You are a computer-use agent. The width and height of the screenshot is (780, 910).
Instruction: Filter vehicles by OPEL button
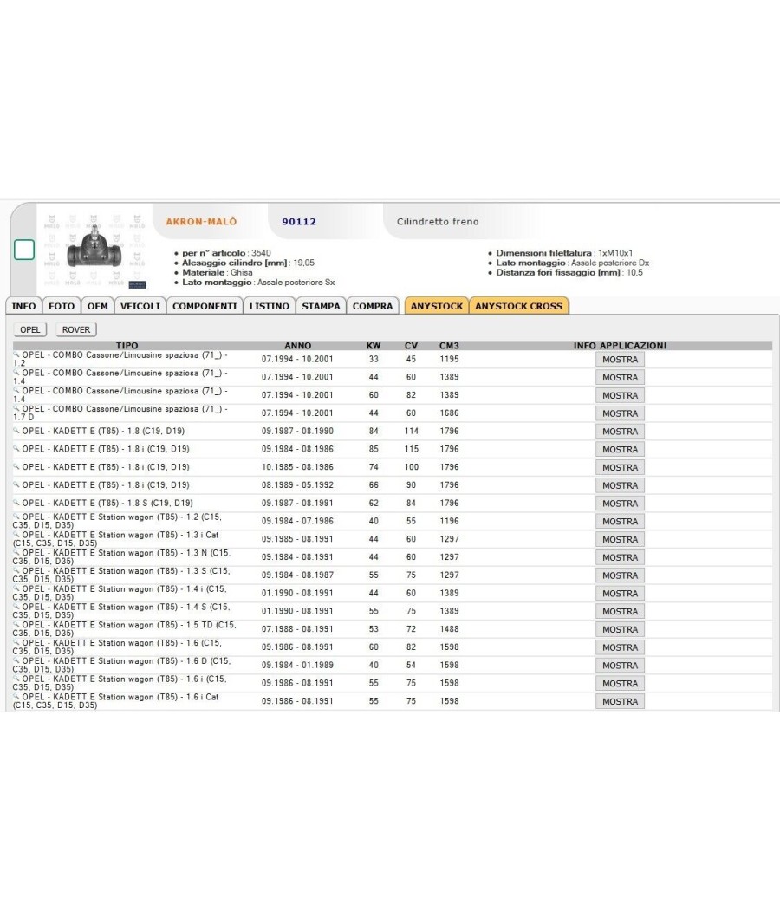(x=30, y=329)
